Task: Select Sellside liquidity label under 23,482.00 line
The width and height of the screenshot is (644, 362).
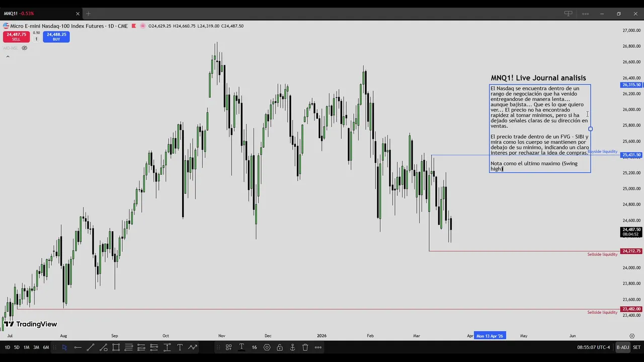Action: tap(602, 312)
